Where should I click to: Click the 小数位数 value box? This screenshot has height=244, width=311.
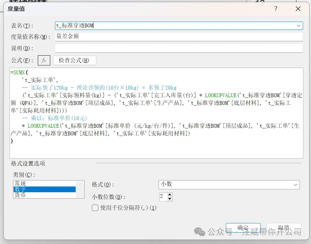(x=163, y=197)
